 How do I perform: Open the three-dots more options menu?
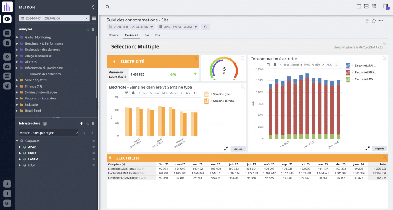pos(381,21)
